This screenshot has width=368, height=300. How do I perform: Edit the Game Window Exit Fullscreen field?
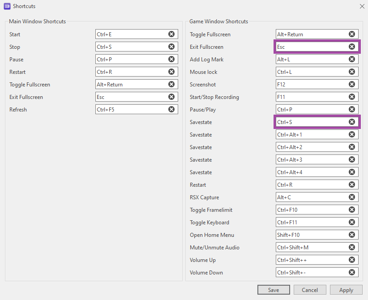click(311, 47)
